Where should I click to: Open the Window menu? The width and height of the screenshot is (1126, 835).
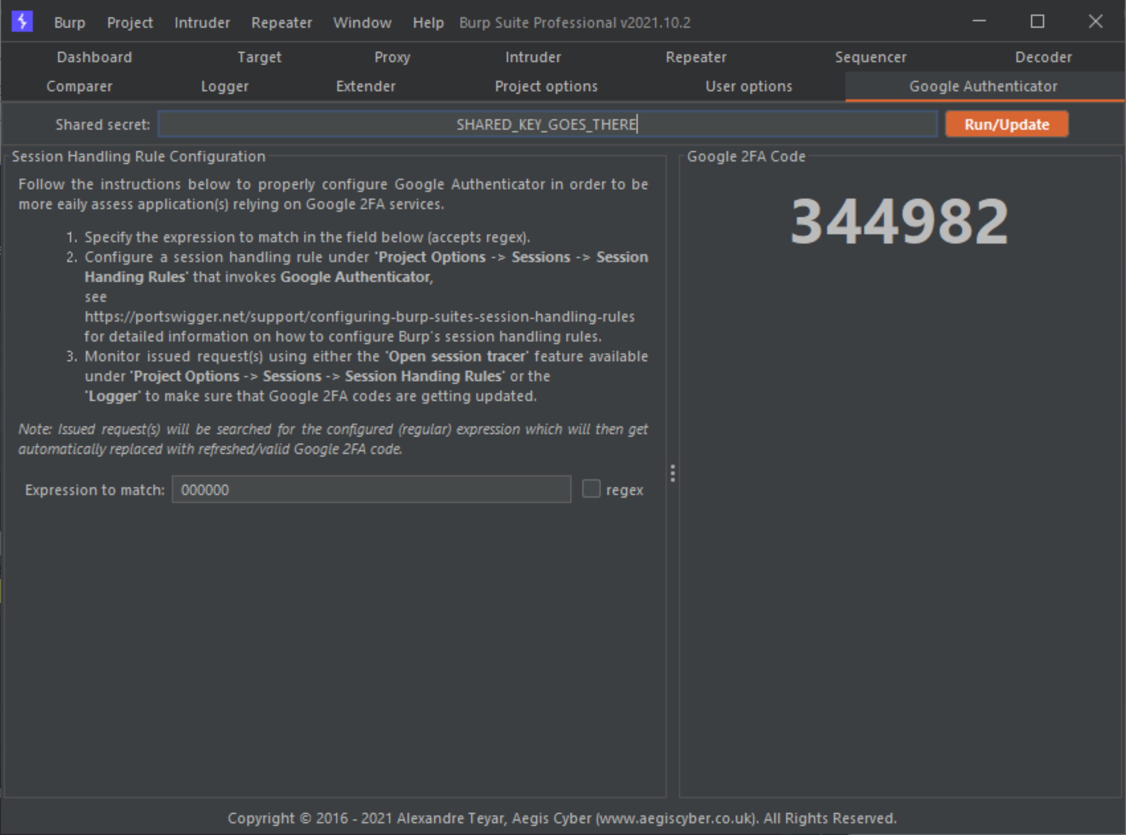[x=362, y=23]
